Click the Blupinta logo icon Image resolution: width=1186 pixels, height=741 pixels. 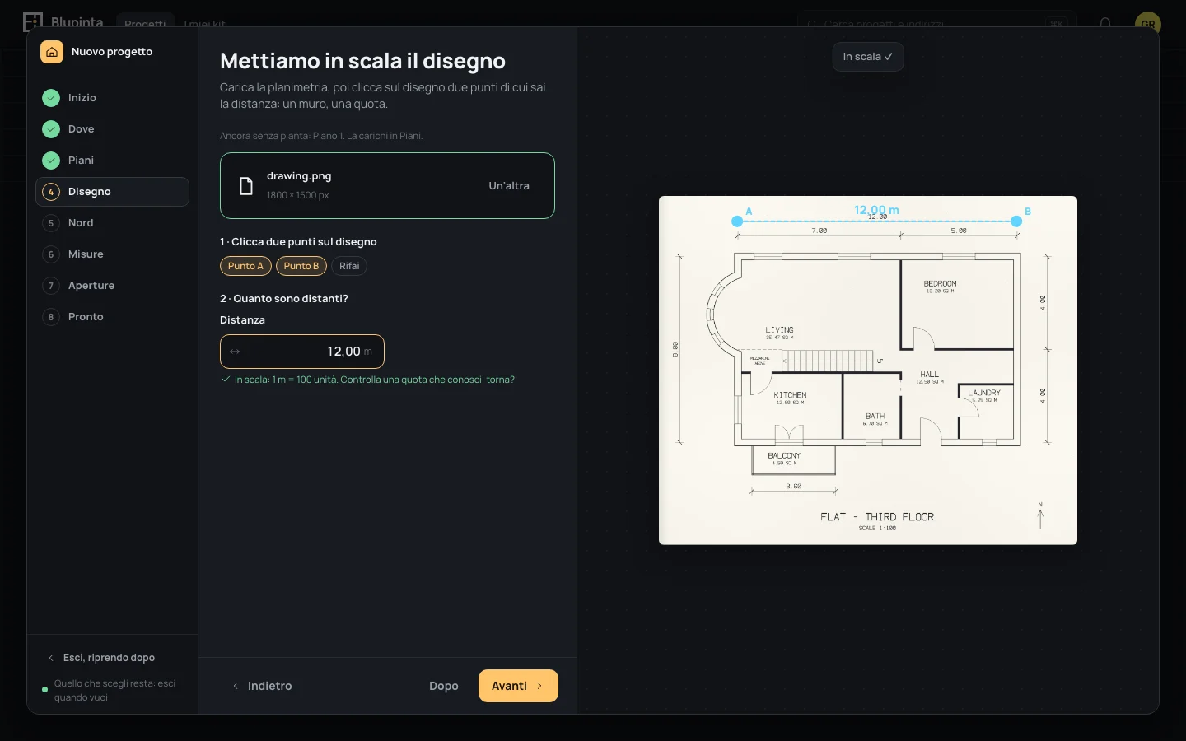[32, 21]
